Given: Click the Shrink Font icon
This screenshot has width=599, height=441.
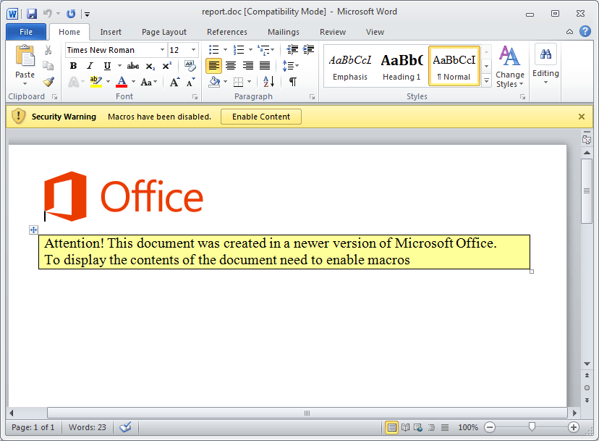Looking at the screenshot, I should click(x=191, y=82).
